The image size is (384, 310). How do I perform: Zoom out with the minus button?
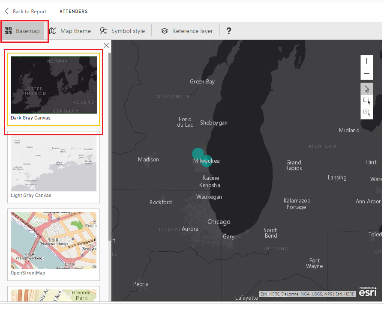pyautogui.click(x=366, y=74)
